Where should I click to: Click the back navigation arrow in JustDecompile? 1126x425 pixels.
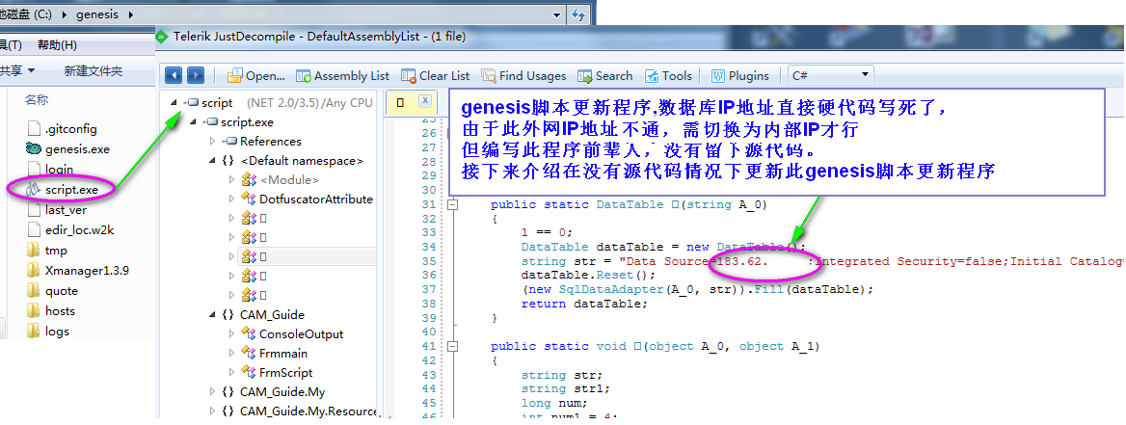click(x=174, y=75)
